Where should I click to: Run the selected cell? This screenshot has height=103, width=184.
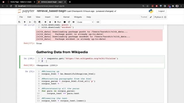[58, 22]
